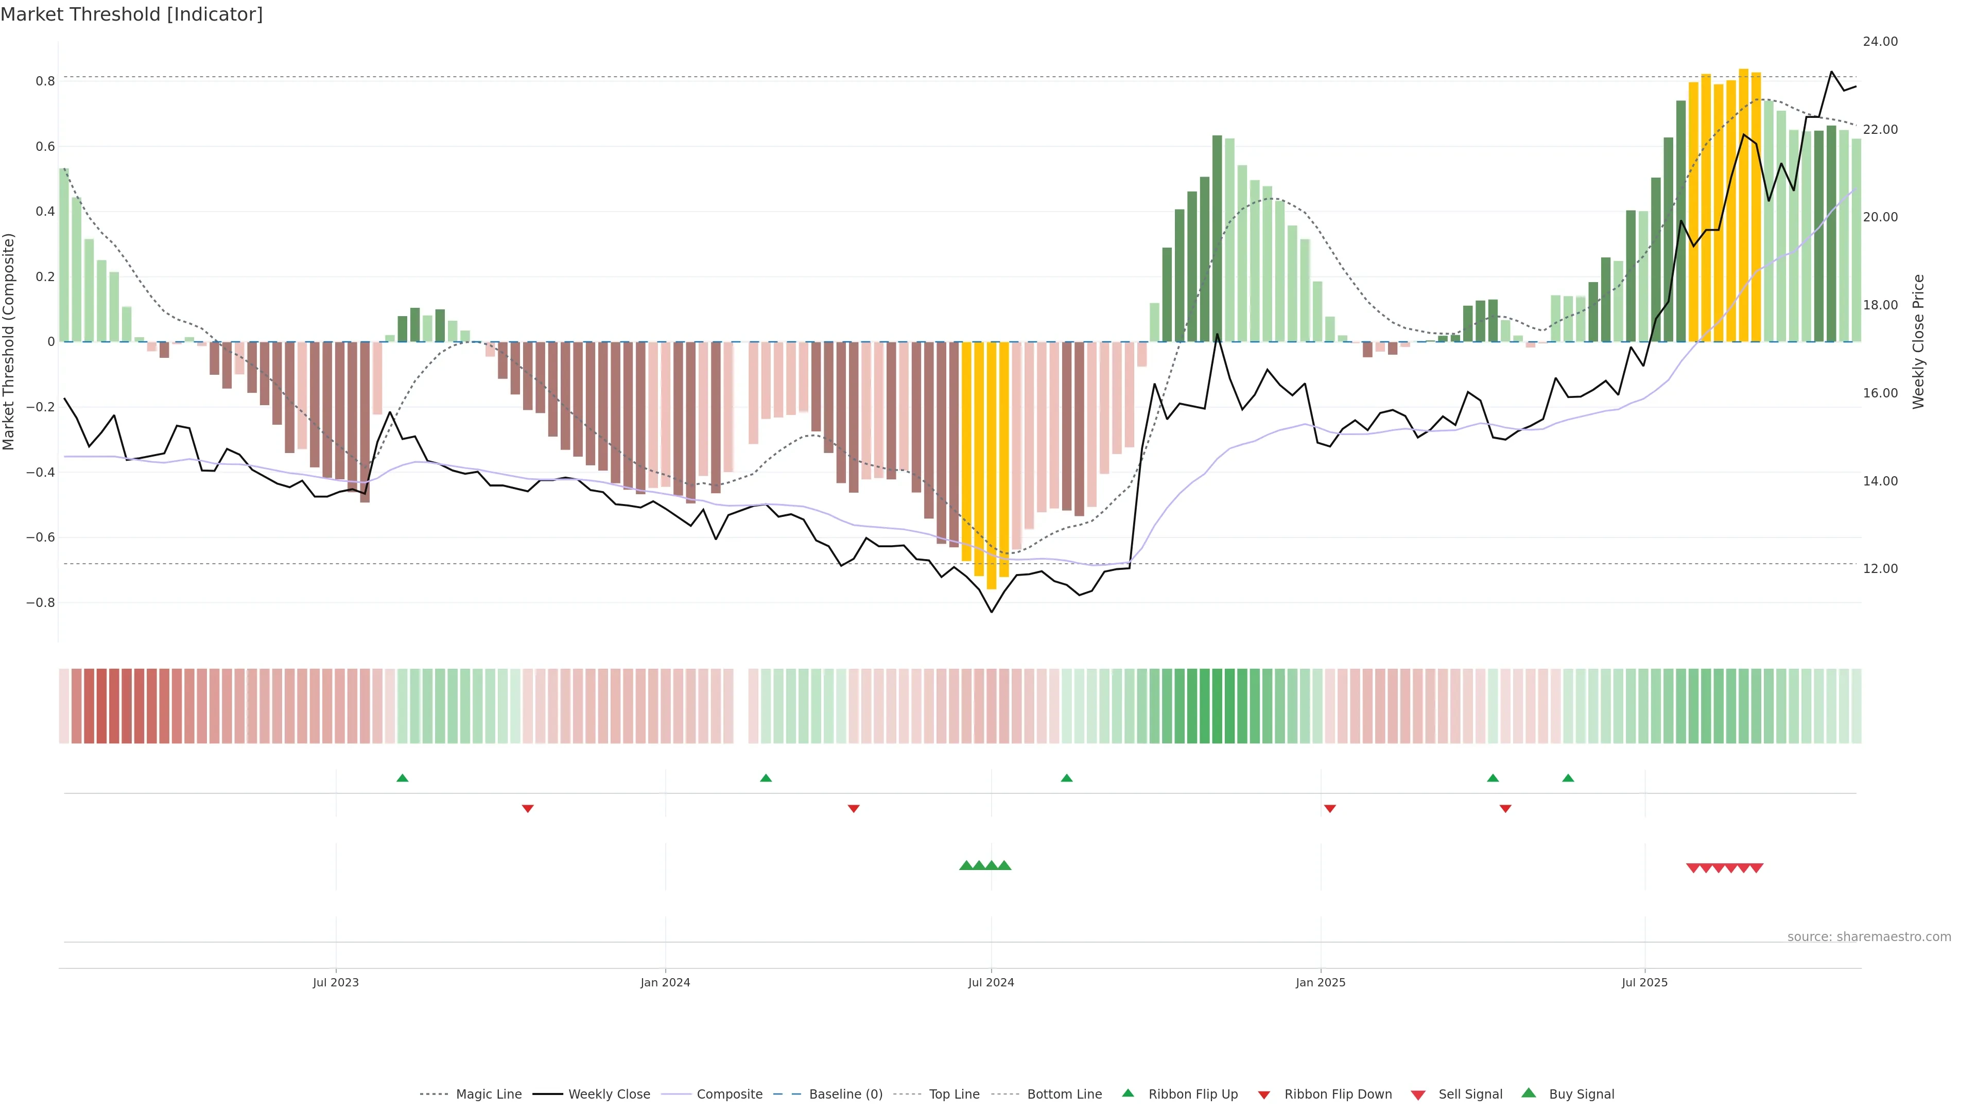Click the Sell Signal legend triangle icon
The width and height of the screenshot is (1977, 1112).
[1417, 1095]
